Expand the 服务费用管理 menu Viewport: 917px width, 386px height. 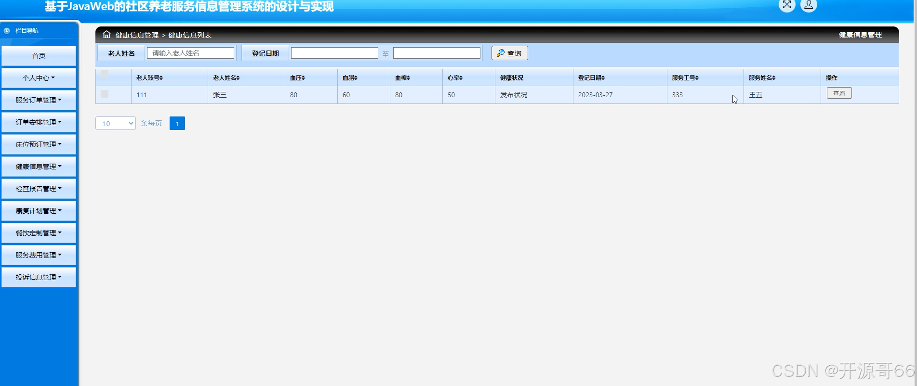[x=39, y=255]
